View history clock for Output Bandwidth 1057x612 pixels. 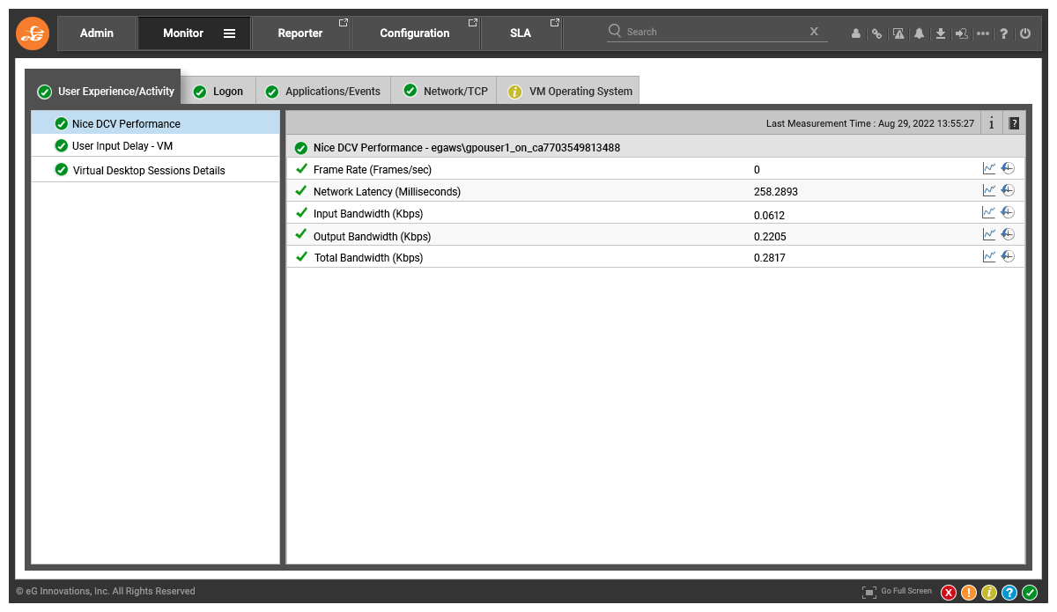pyautogui.click(x=1008, y=234)
